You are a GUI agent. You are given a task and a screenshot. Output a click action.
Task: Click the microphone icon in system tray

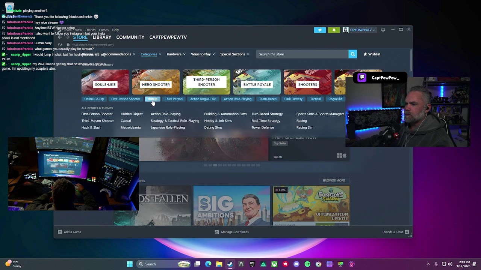[436, 264]
